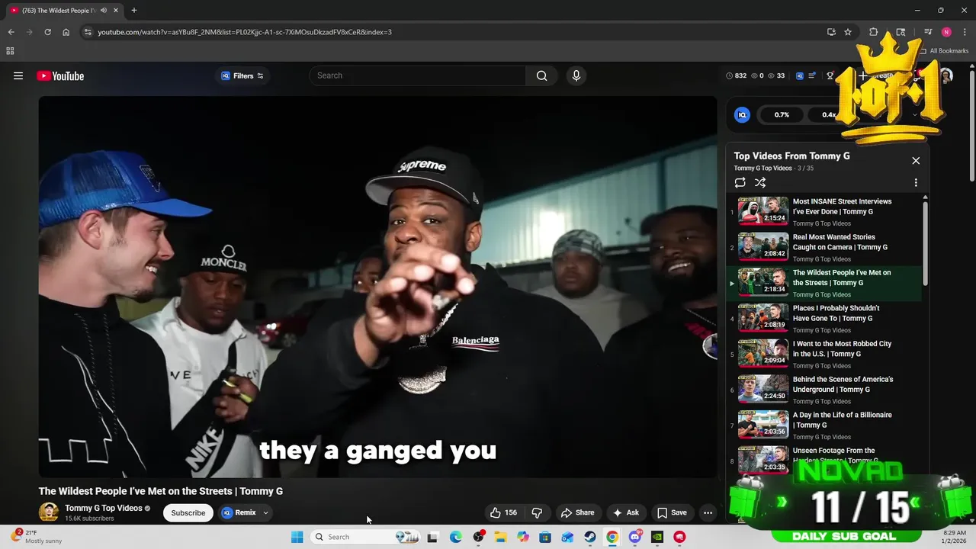976x549 pixels.
Task: Select The Wildest People browser tab
Action: pyautogui.click(x=64, y=10)
